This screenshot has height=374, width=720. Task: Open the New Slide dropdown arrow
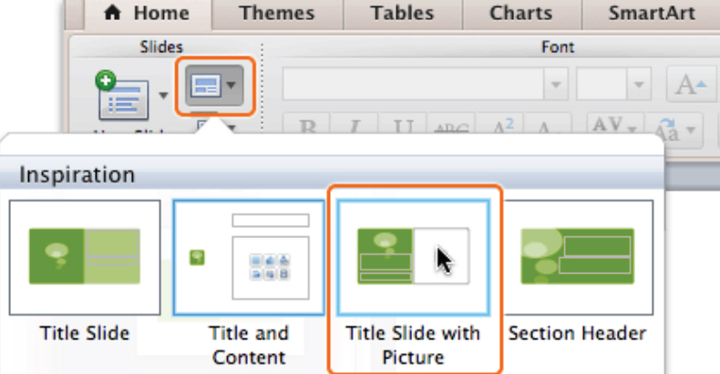pos(163,96)
